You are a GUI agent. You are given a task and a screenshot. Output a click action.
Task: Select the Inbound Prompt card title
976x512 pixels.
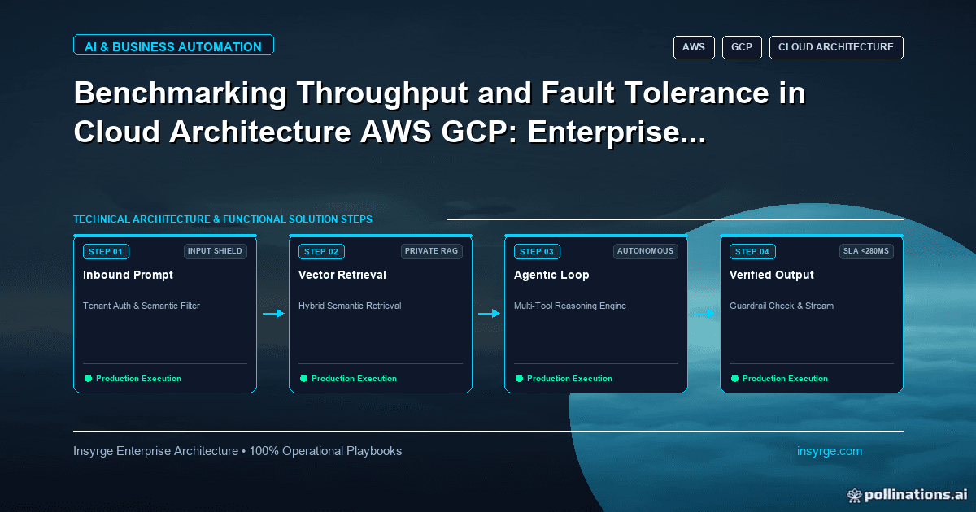coord(128,275)
